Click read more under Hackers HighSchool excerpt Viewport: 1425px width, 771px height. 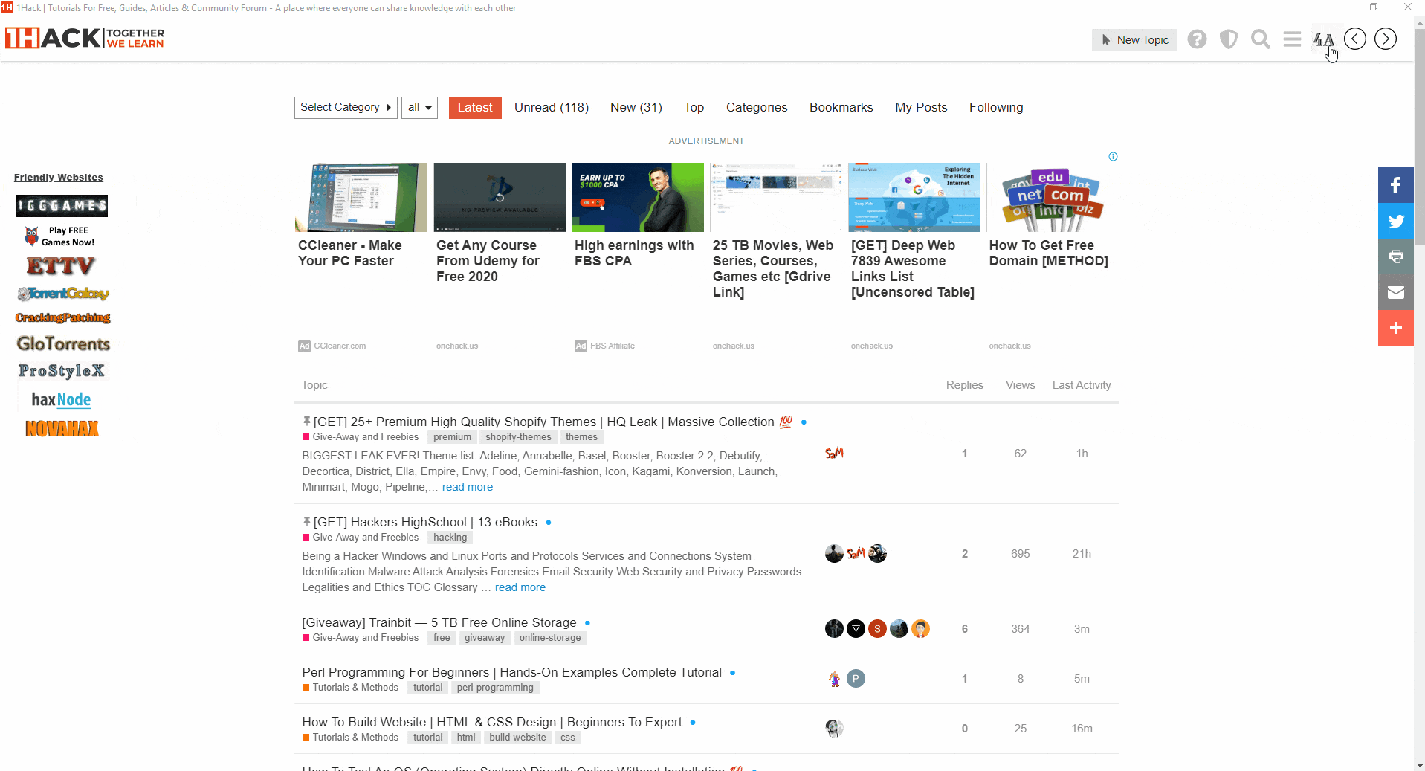click(520, 588)
